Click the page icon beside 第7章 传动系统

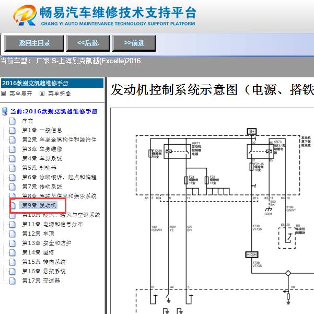pos(12,187)
